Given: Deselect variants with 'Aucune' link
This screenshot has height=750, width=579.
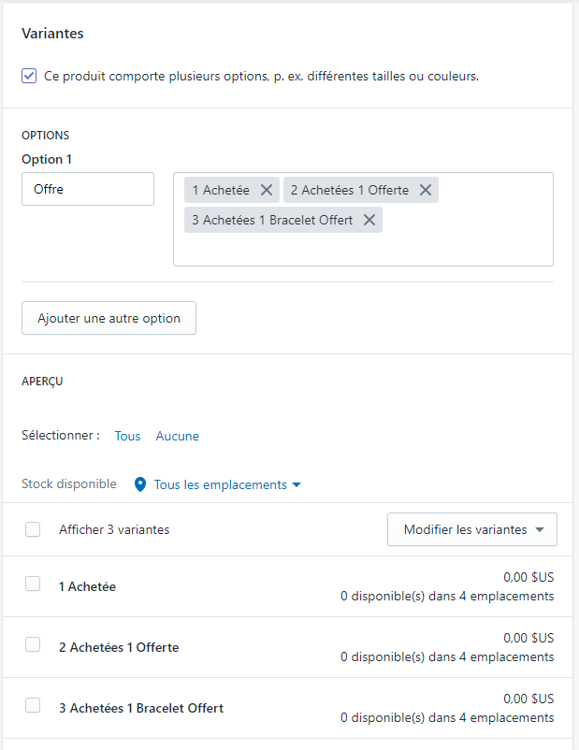Looking at the screenshot, I should pyautogui.click(x=178, y=436).
